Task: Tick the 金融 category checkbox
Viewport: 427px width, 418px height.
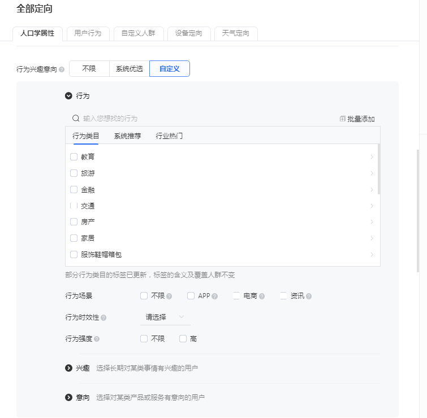Action: pyautogui.click(x=74, y=190)
